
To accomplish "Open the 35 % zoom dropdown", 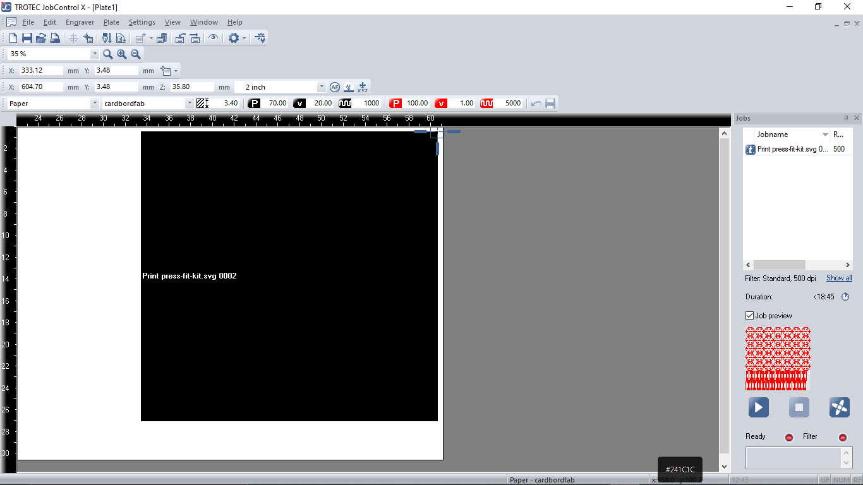I will coord(95,54).
